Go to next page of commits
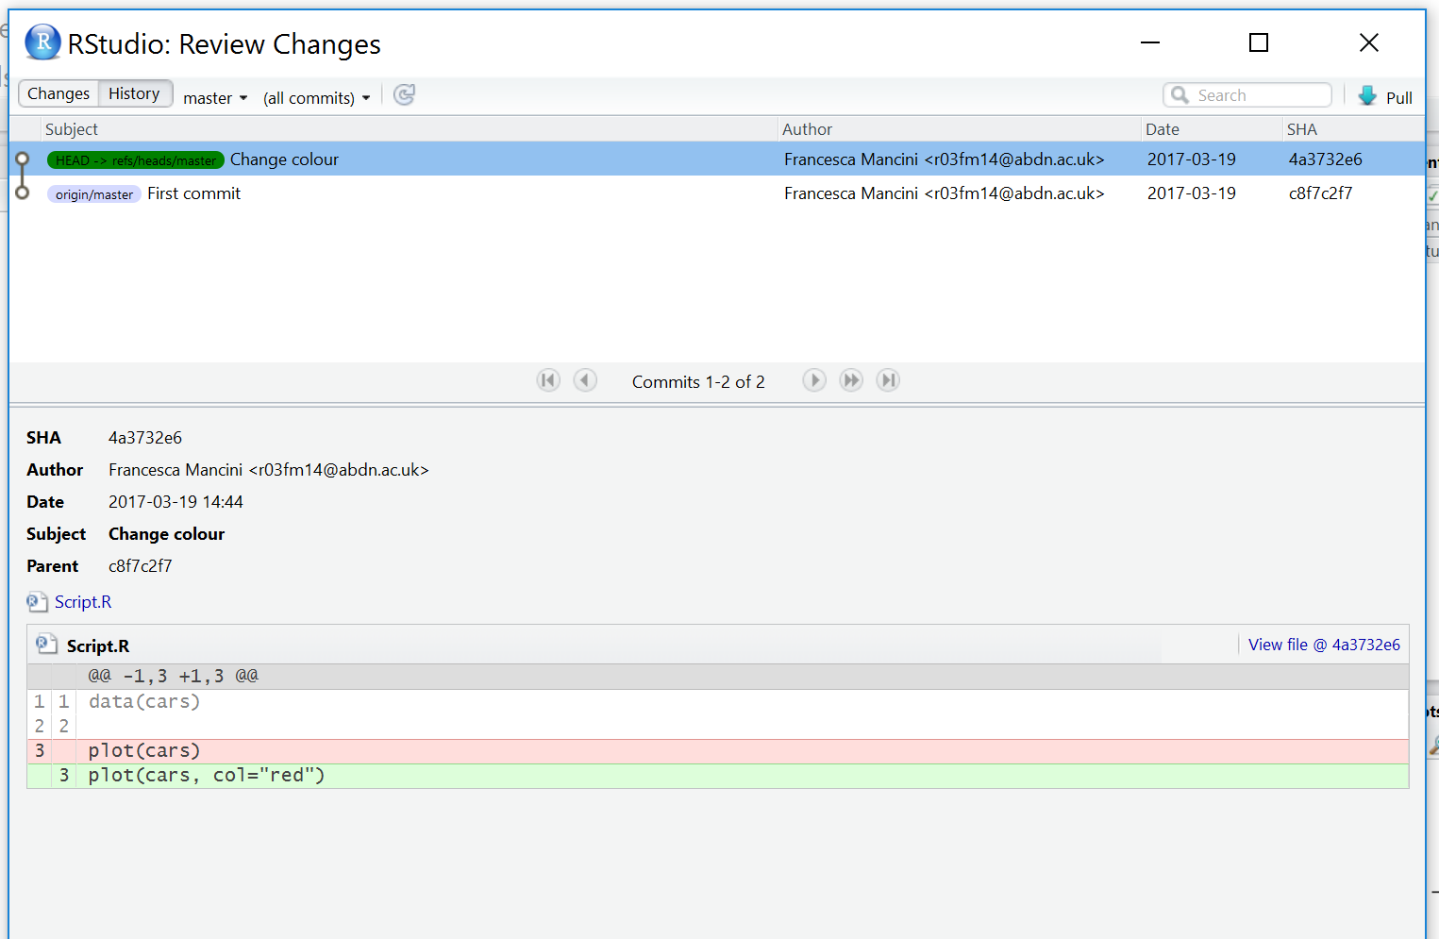This screenshot has width=1439, height=939. (x=814, y=380)
